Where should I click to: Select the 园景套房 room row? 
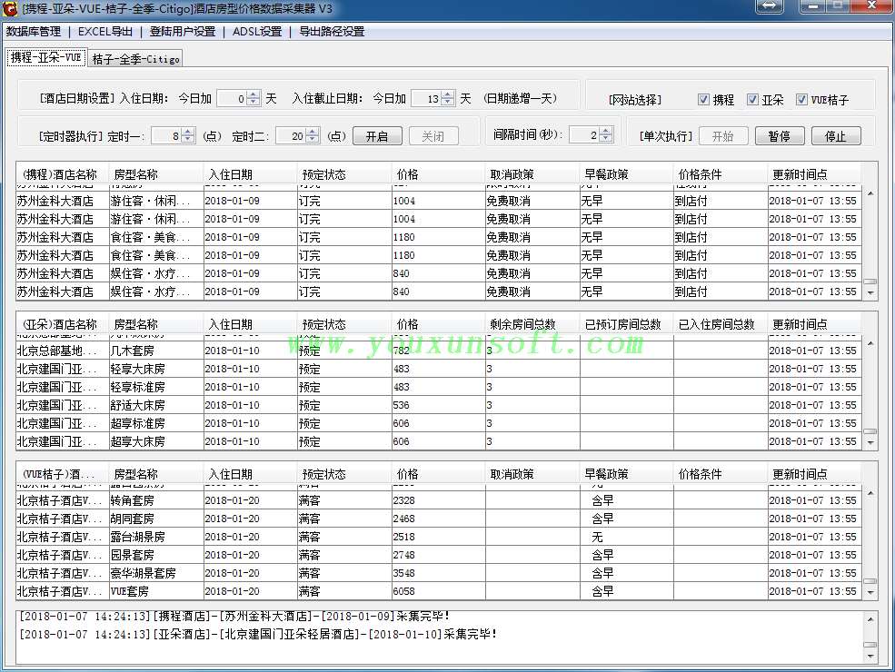click(x=438, y=555)
